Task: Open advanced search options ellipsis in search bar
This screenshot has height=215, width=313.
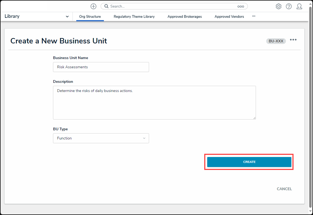Action: pyautogui.click(x=240, y=6)
